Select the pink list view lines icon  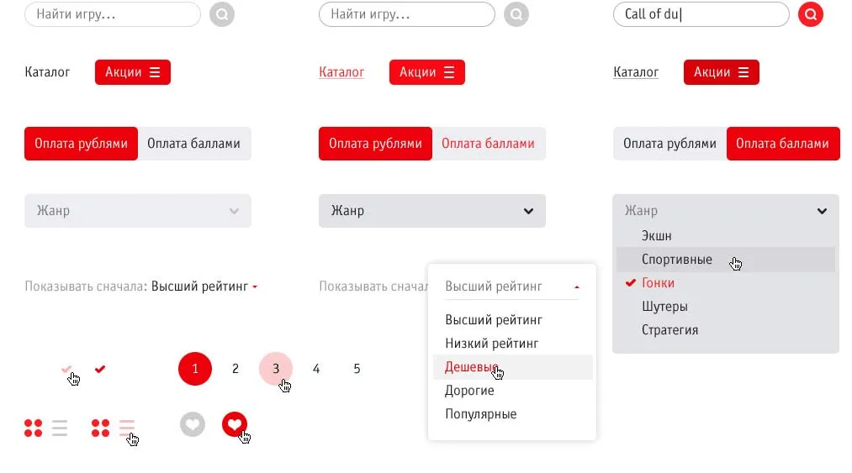(x=127, y=428)
